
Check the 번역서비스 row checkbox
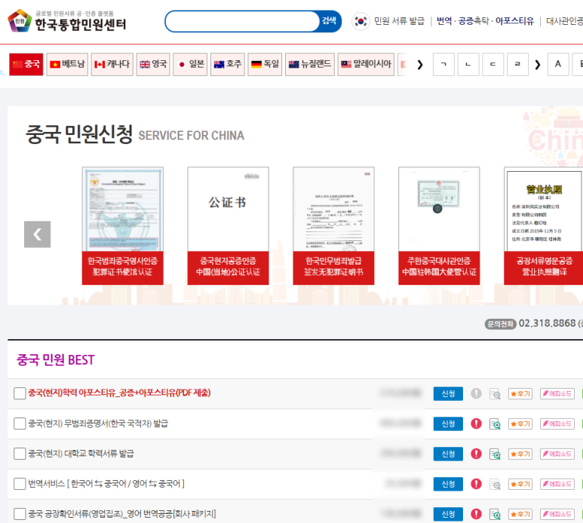(x=20, y=484)
